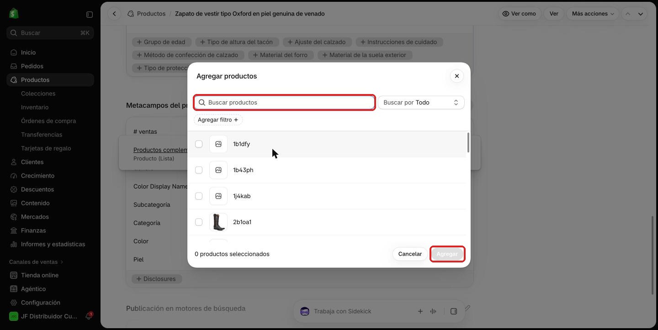Viewport: 658px width, 330px height.
Task: Focus the Buscar global search field
Action: [x=50, y=33]
